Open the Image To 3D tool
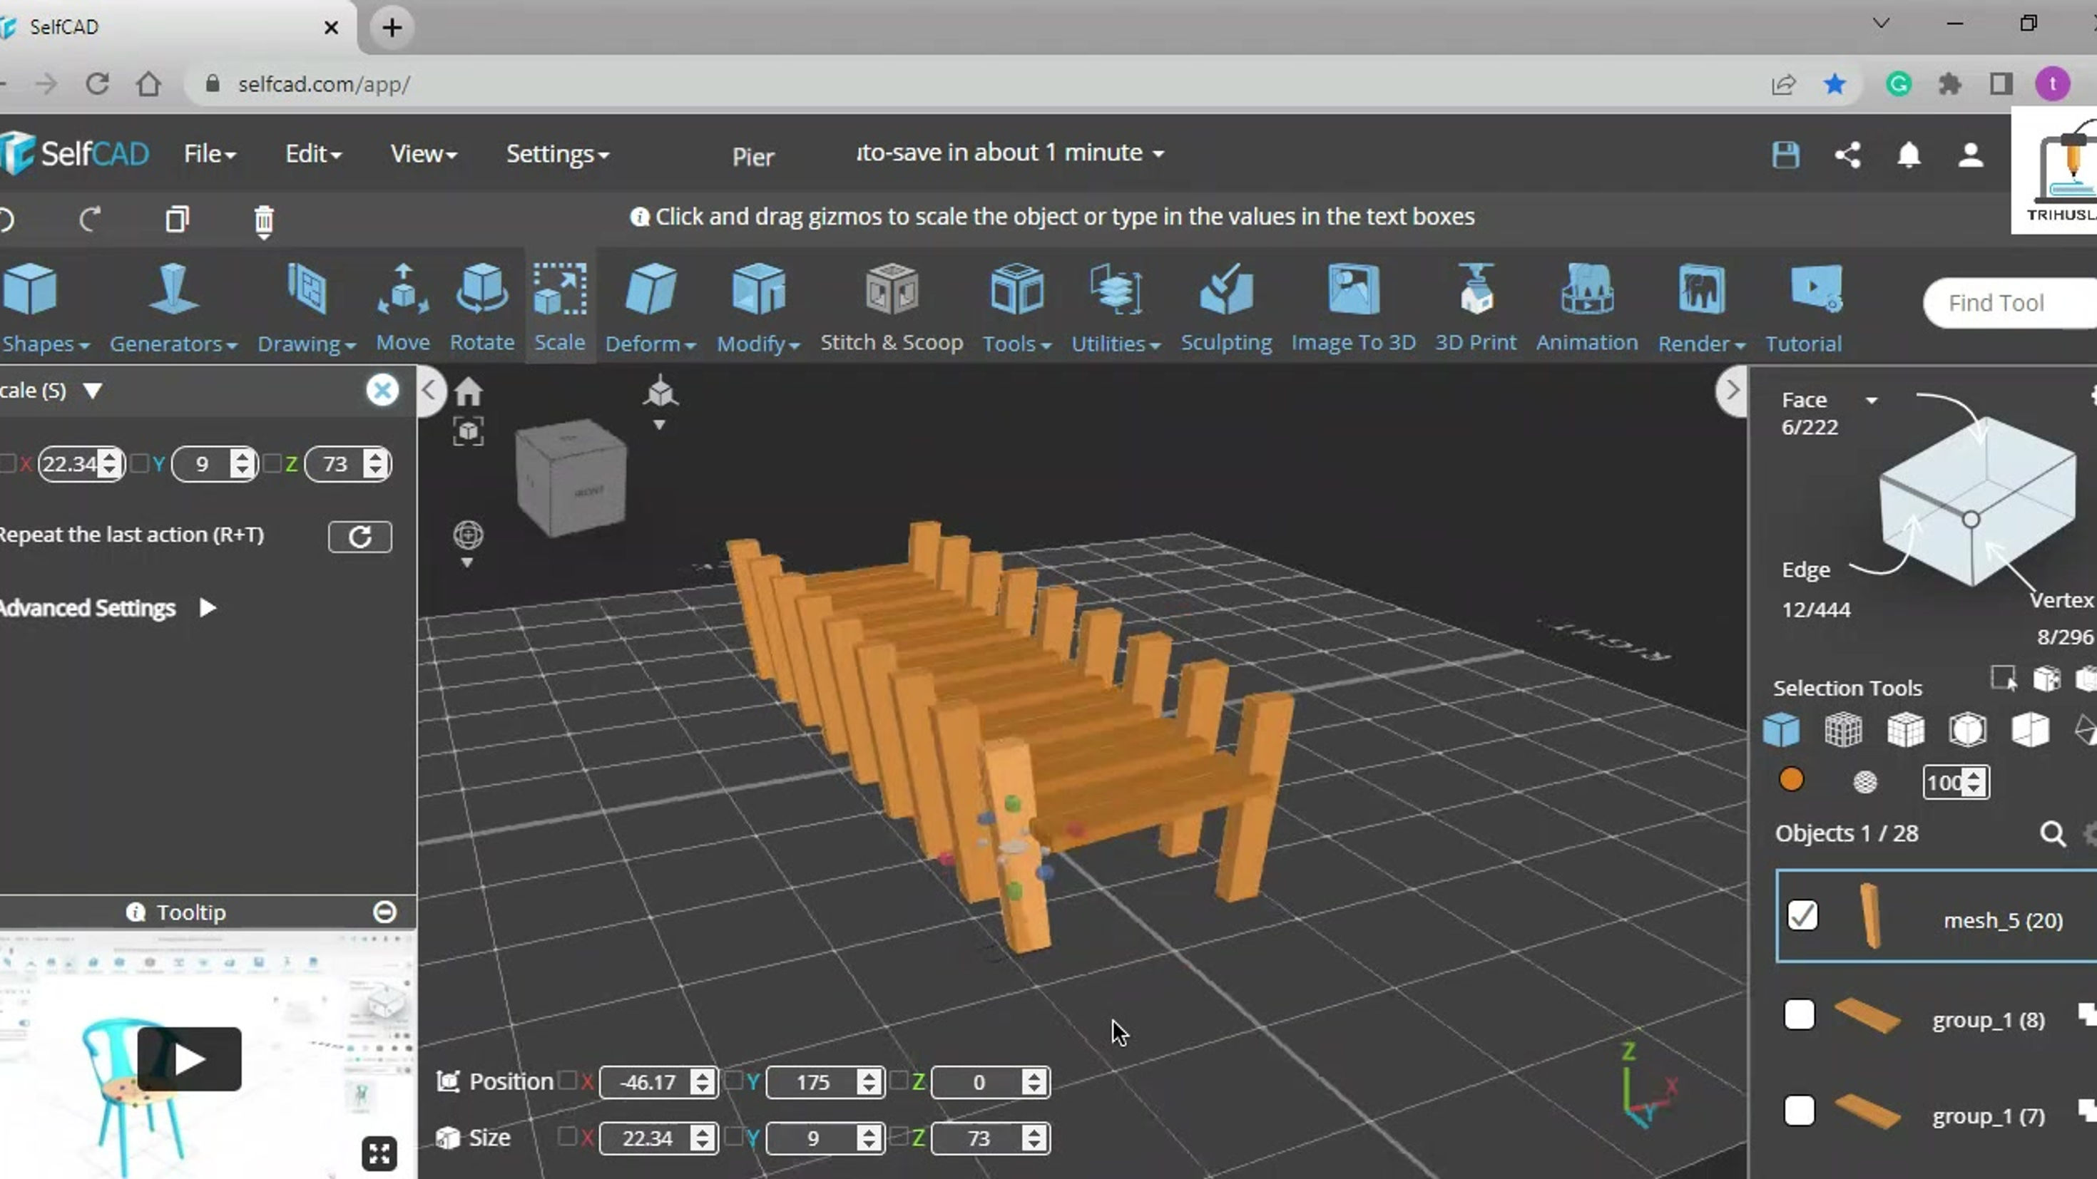This screenshot has width=2097, height=1179. pos(1353,309)
